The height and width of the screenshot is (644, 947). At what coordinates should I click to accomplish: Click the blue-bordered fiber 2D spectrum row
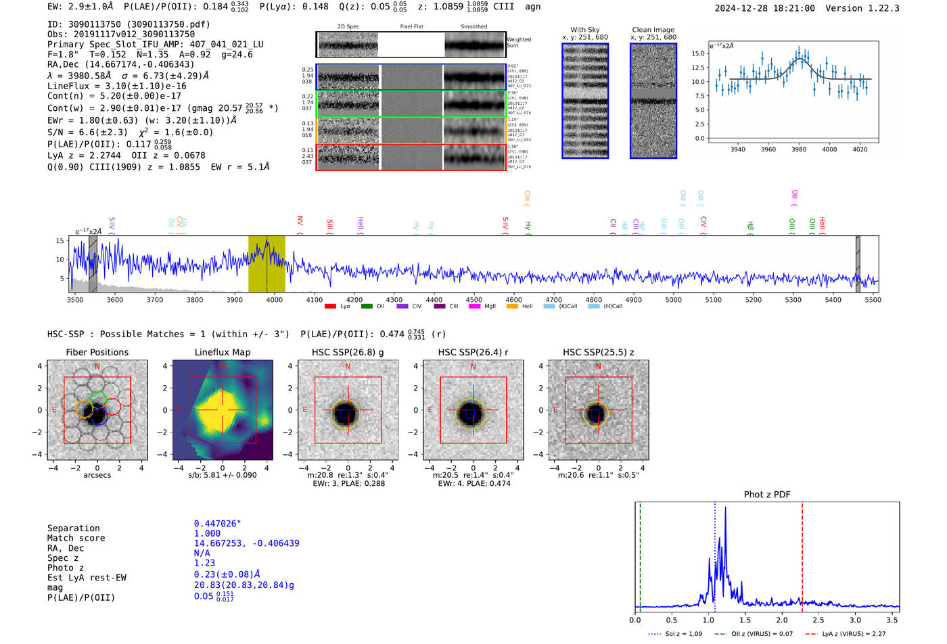[411, 77]
